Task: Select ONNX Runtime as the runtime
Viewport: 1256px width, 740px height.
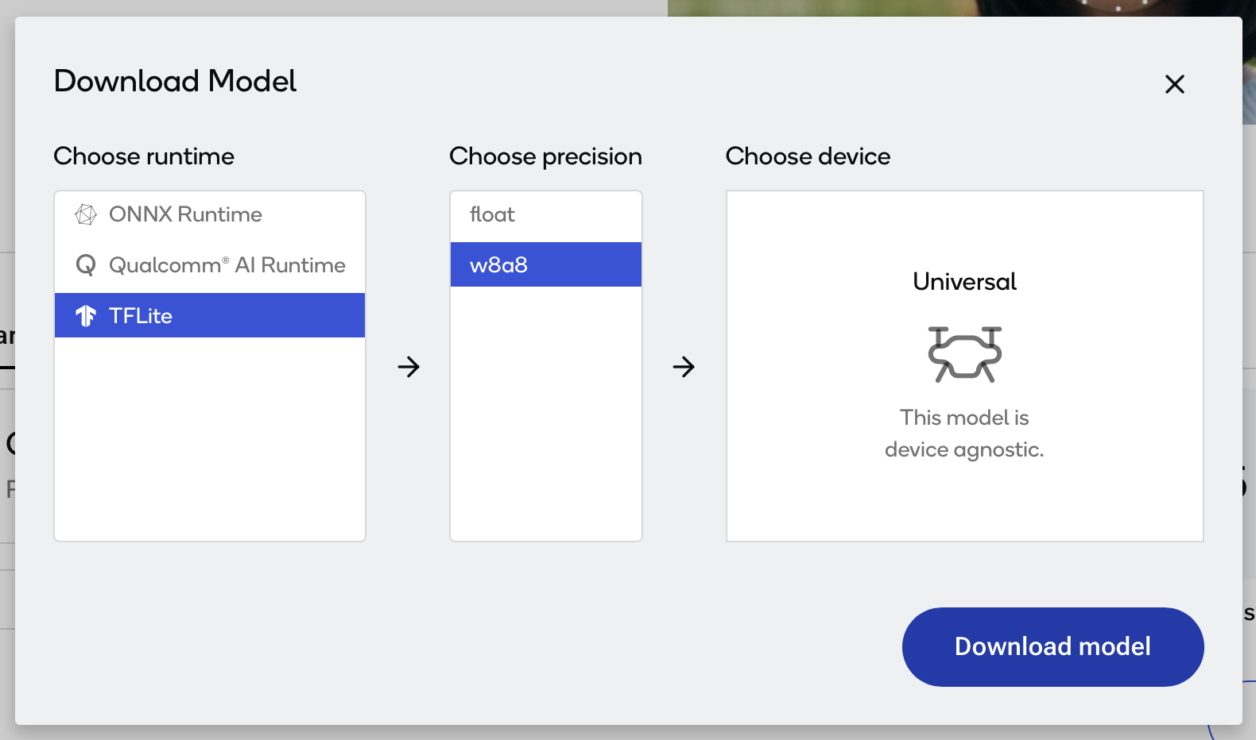Action: (185, 214)
